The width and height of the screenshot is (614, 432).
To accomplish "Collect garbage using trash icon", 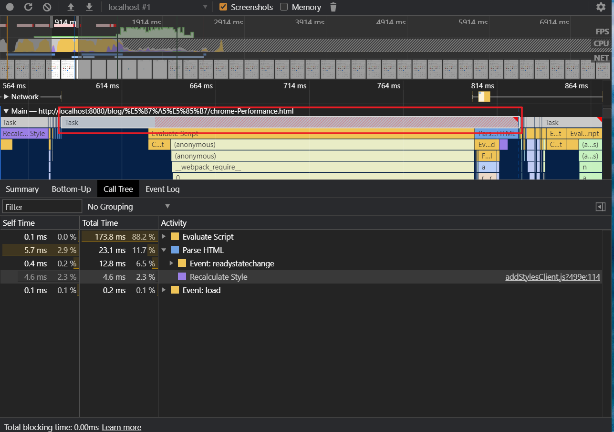I will [333, 7].
